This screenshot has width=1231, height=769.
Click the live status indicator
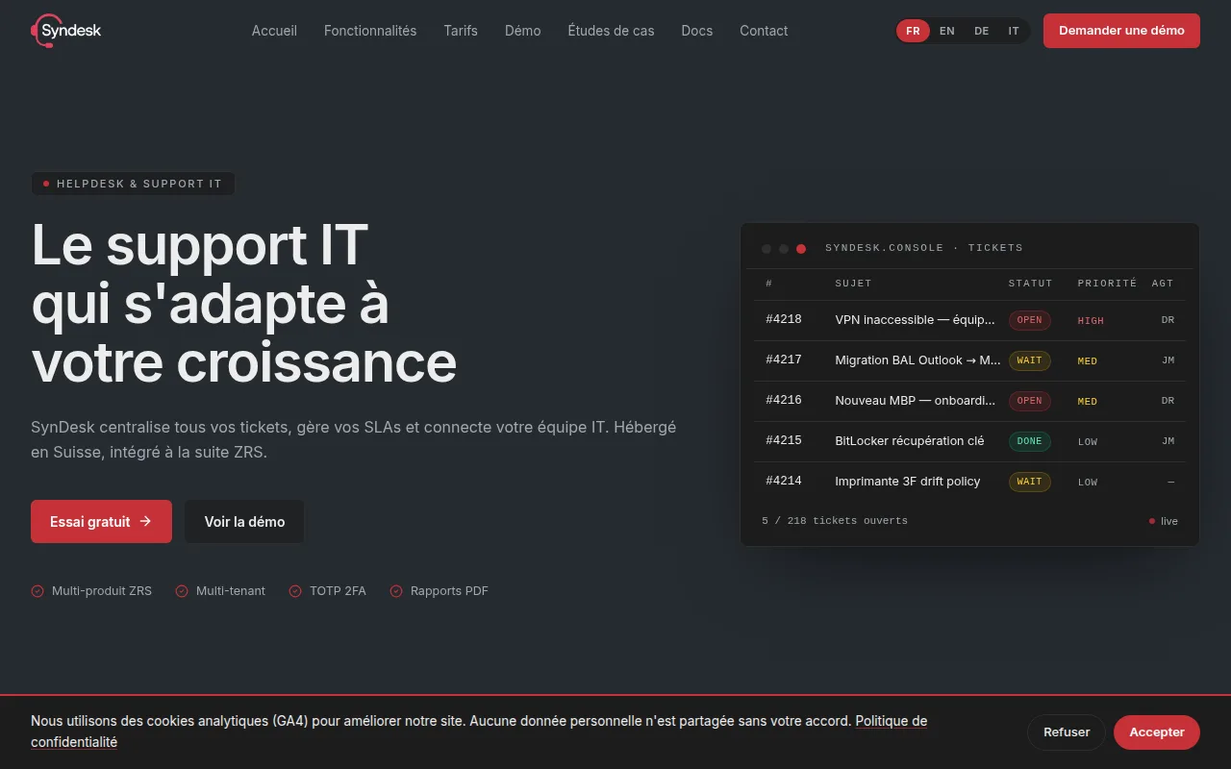(1164, 521)
